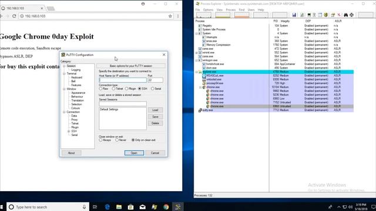376x211 pixels.
Task: Select the Serial connection type radio
Action: (x=153, y=89)
